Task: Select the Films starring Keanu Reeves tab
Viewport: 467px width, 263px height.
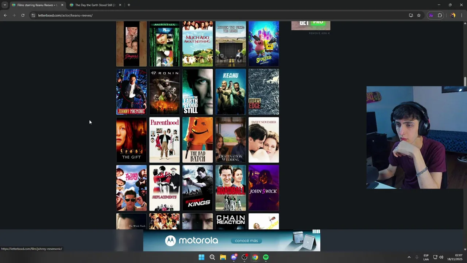Action: [37, 5]
